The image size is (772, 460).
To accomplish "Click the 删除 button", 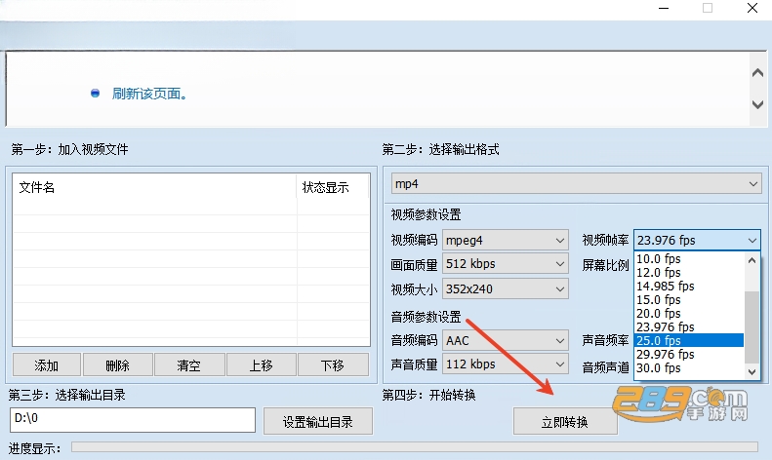I will 118,365.
